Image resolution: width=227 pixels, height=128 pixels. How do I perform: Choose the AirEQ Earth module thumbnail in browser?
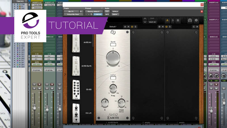tap(76, 66)
